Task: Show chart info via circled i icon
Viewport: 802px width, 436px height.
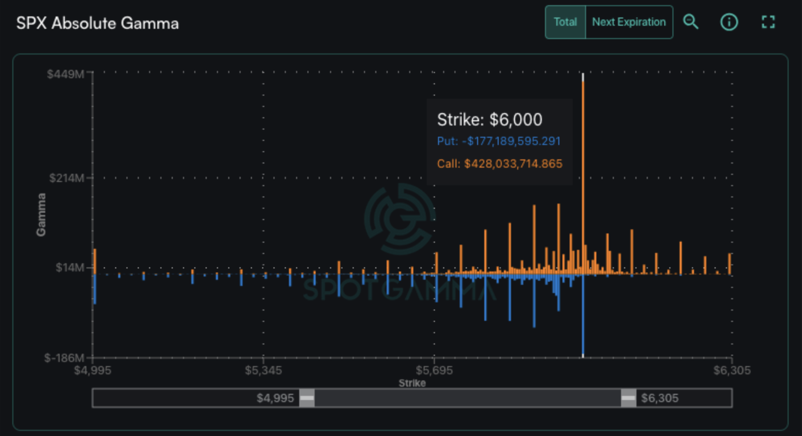Action: point(729,22)
